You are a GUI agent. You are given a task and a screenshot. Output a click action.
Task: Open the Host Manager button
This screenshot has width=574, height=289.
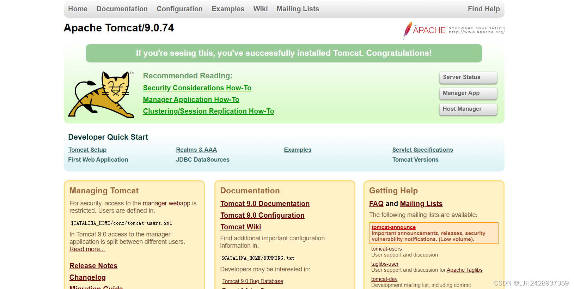pos(468,109)
